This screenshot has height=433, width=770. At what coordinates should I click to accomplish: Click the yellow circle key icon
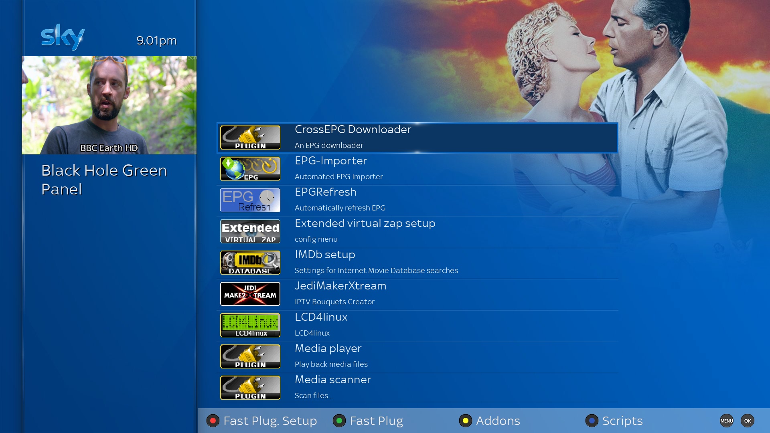(466, 421)
